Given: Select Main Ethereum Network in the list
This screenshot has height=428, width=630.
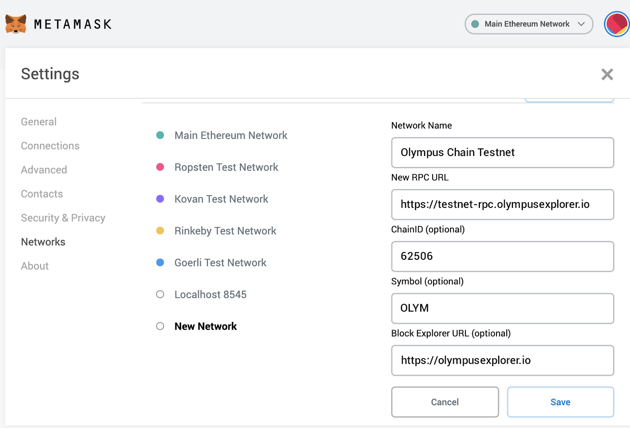Looking at the screenshot, I should point(231,135).
